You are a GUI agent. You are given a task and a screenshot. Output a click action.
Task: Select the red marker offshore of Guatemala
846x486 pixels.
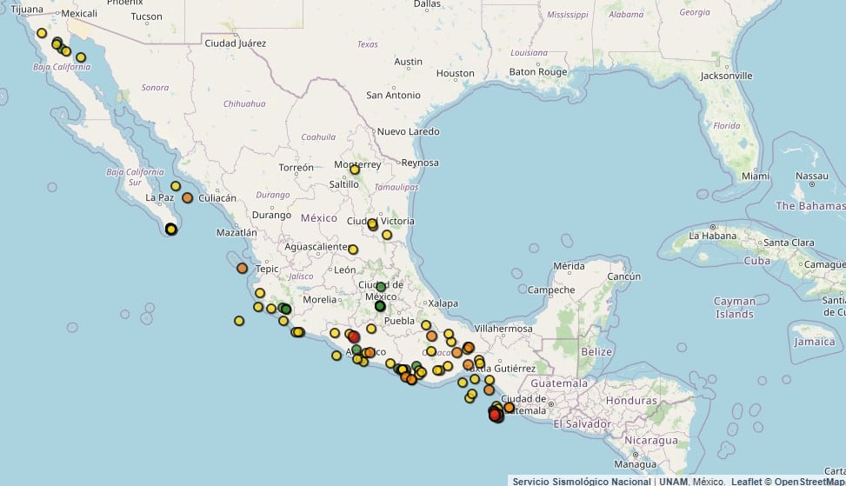click(495, 415)
